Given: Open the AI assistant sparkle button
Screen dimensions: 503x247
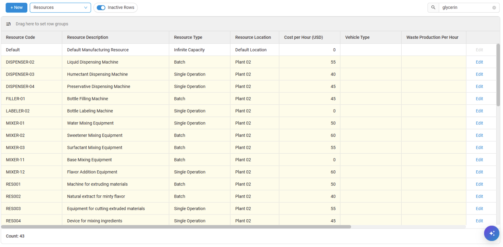Looking at the screenshot, I should (x=491, y=233).
